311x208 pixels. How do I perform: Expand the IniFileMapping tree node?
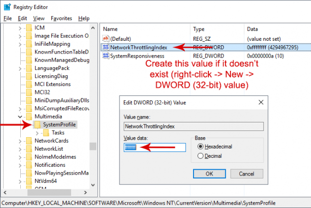[20, 44]
